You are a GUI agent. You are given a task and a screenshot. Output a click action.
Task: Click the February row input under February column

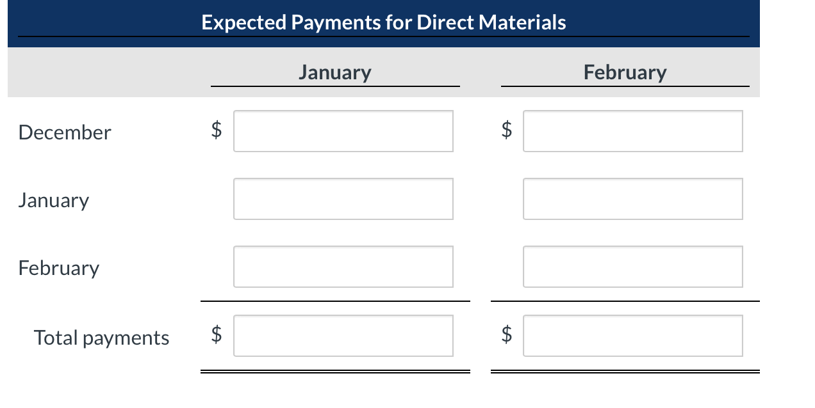point(632,266)
